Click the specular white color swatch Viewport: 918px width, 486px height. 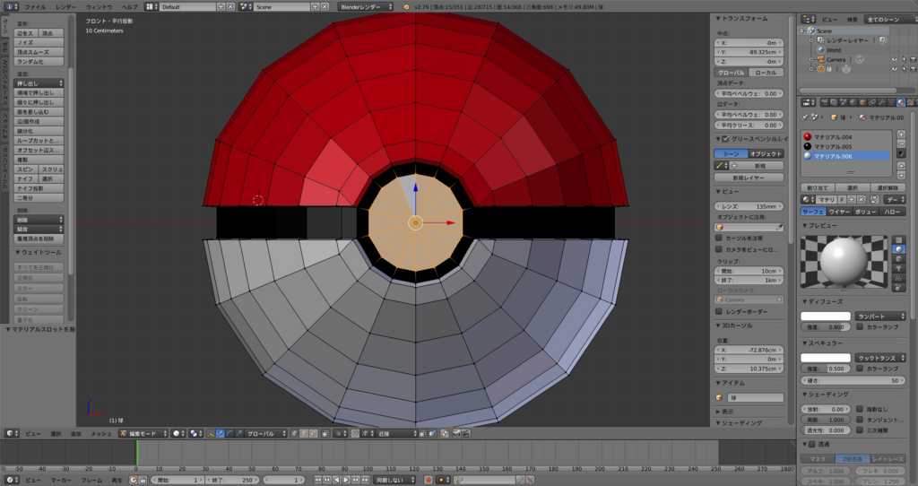pyautogui.click(x=825, y=358)
